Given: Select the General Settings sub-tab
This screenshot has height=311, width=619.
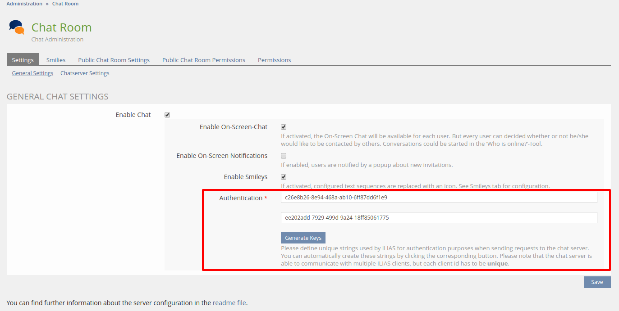Looking at the screenshot, I should click(32, 73).
